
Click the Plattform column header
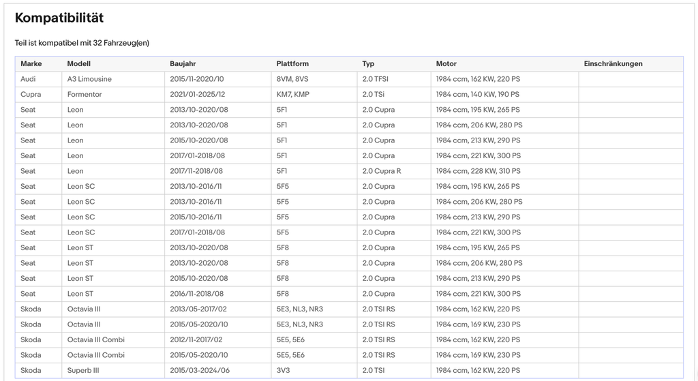click(x=292, y=63)
